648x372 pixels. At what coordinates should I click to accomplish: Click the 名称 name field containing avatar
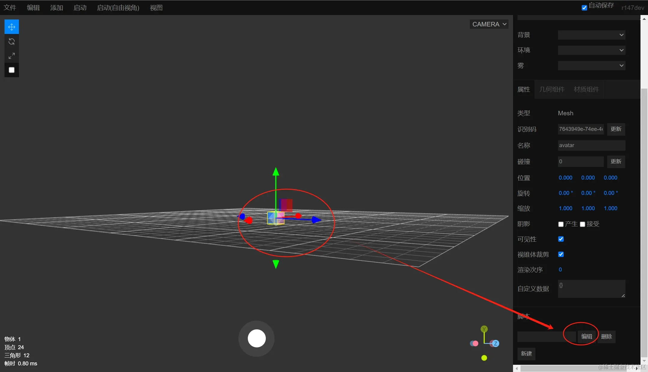591,145
